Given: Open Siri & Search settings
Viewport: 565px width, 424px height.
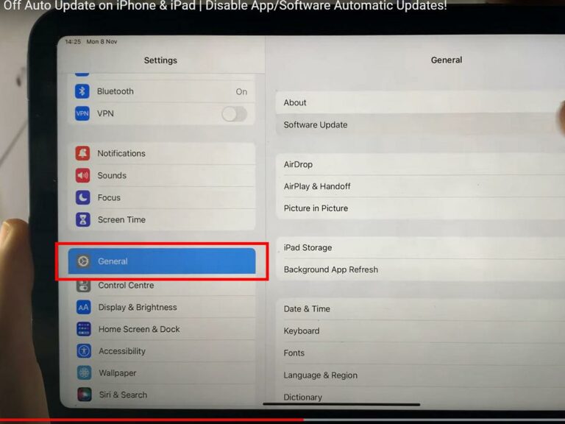Looking at the screenshot, I should (x=162, y=395).
